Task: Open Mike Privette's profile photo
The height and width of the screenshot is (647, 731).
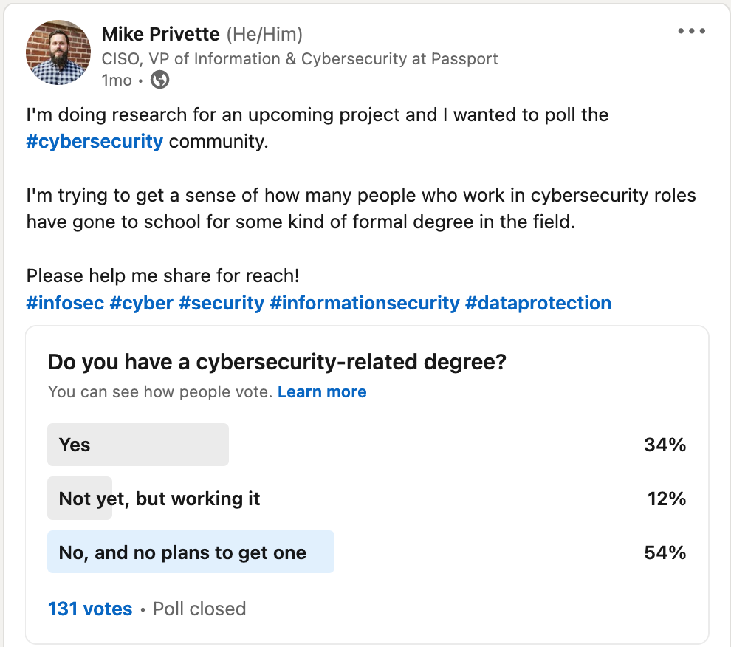Action: pyautogui.click(x=58, y=53)
